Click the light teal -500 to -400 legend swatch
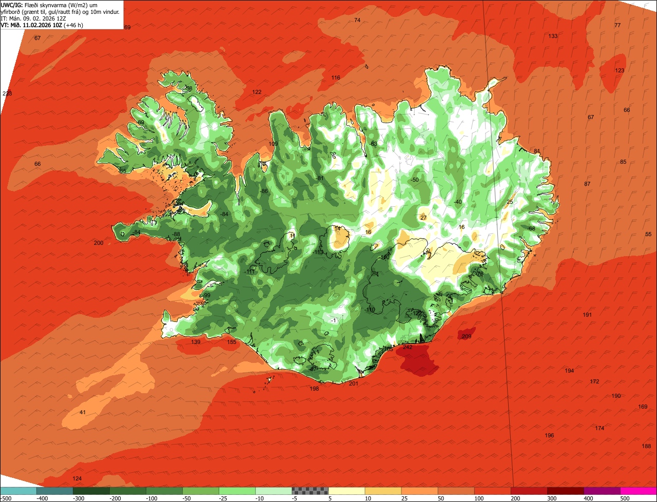This screenshot has height=502, width=657. (x=18, y=491)
